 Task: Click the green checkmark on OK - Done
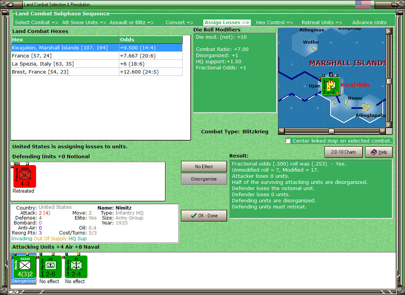193,216
